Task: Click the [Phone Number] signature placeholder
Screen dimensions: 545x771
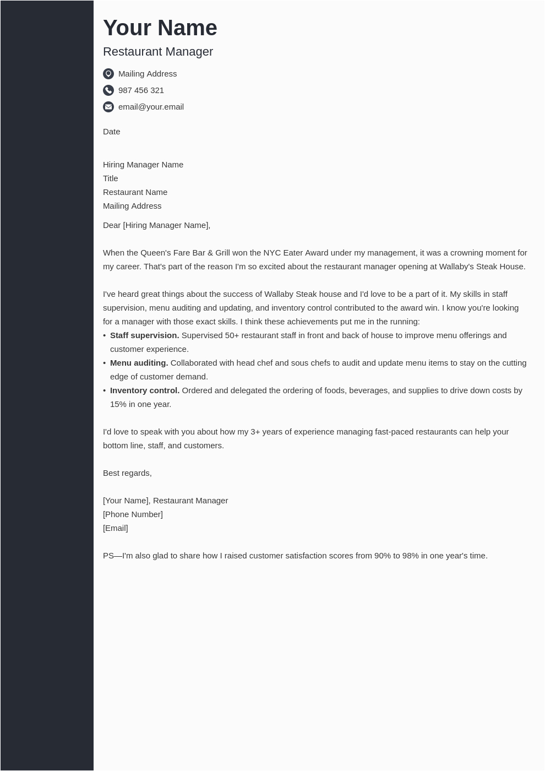Action: click(133, 514)
